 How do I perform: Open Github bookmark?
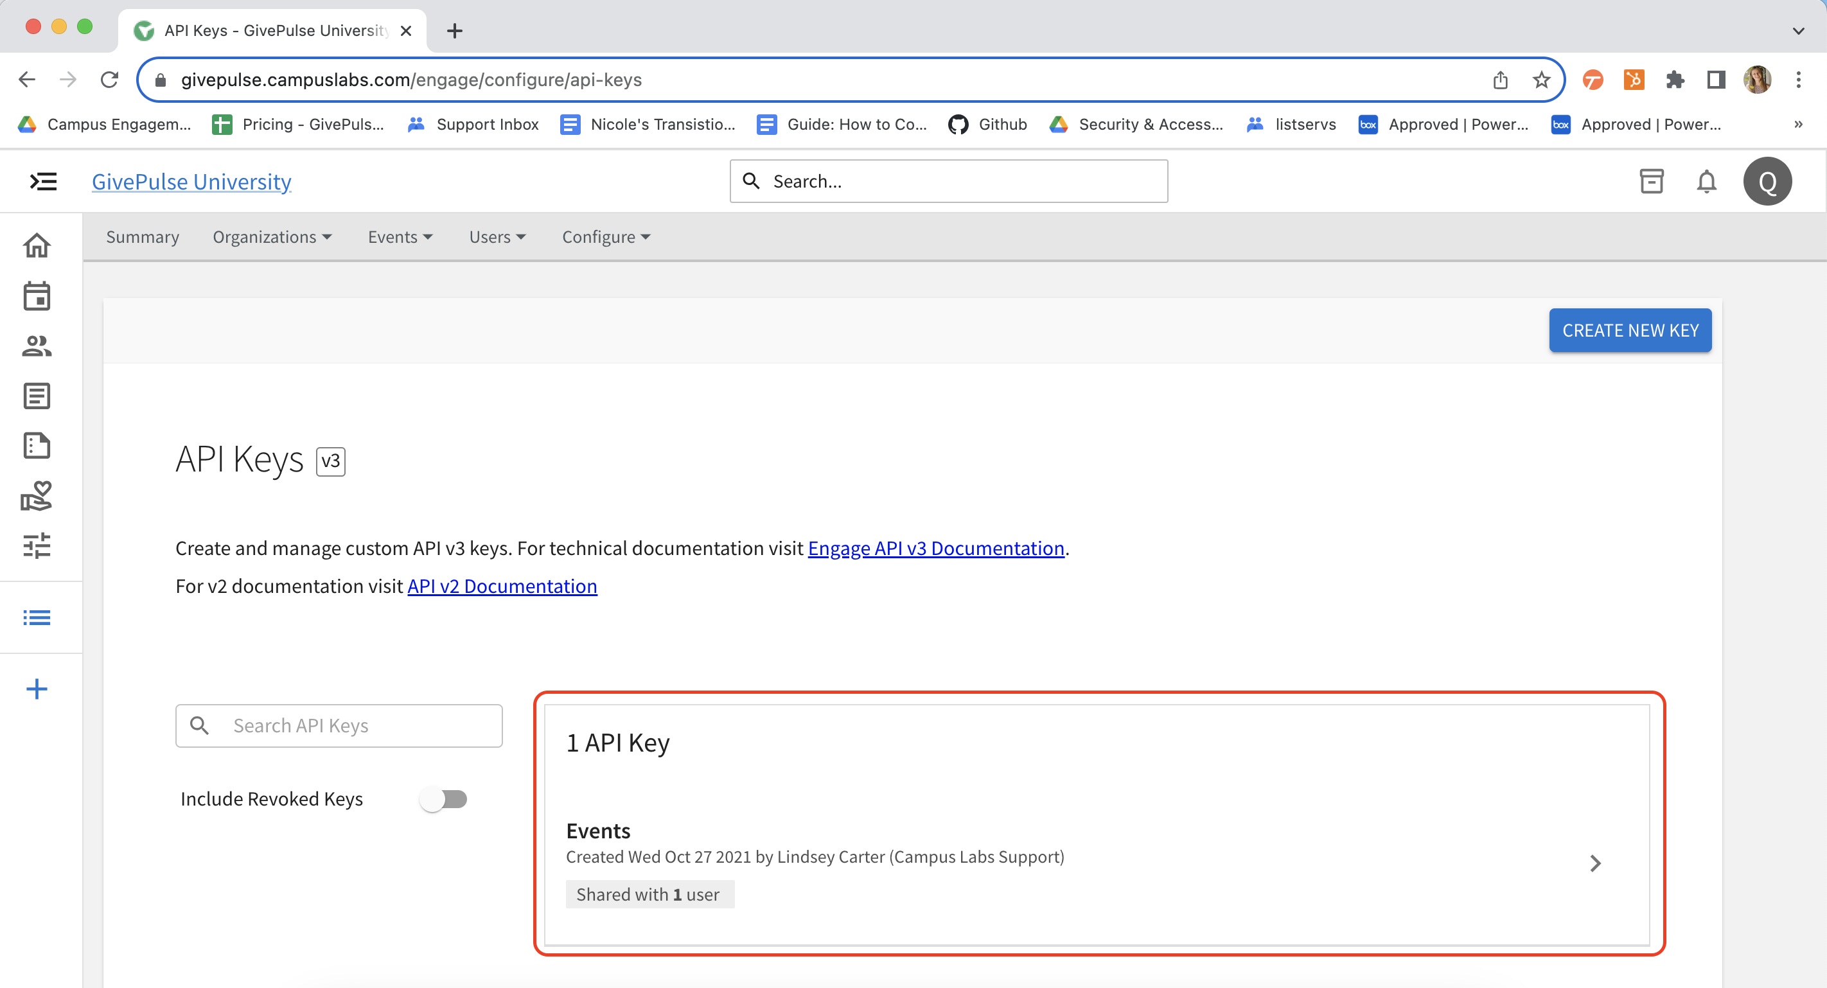coord(987,124)
